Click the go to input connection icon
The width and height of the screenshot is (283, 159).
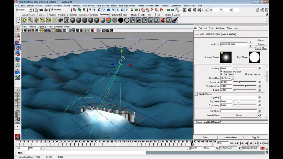(251, 42)
